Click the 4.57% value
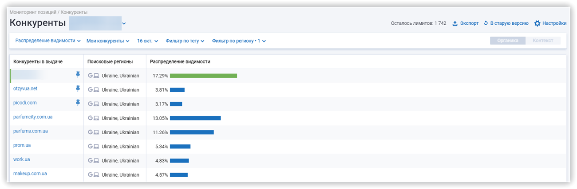The width and height of the screenshot is (577, 189). tap(162, 174)
